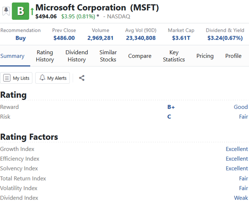249x203 pixels.
Task: Click the Volatility Index label
Action: [x=19, y=188]
